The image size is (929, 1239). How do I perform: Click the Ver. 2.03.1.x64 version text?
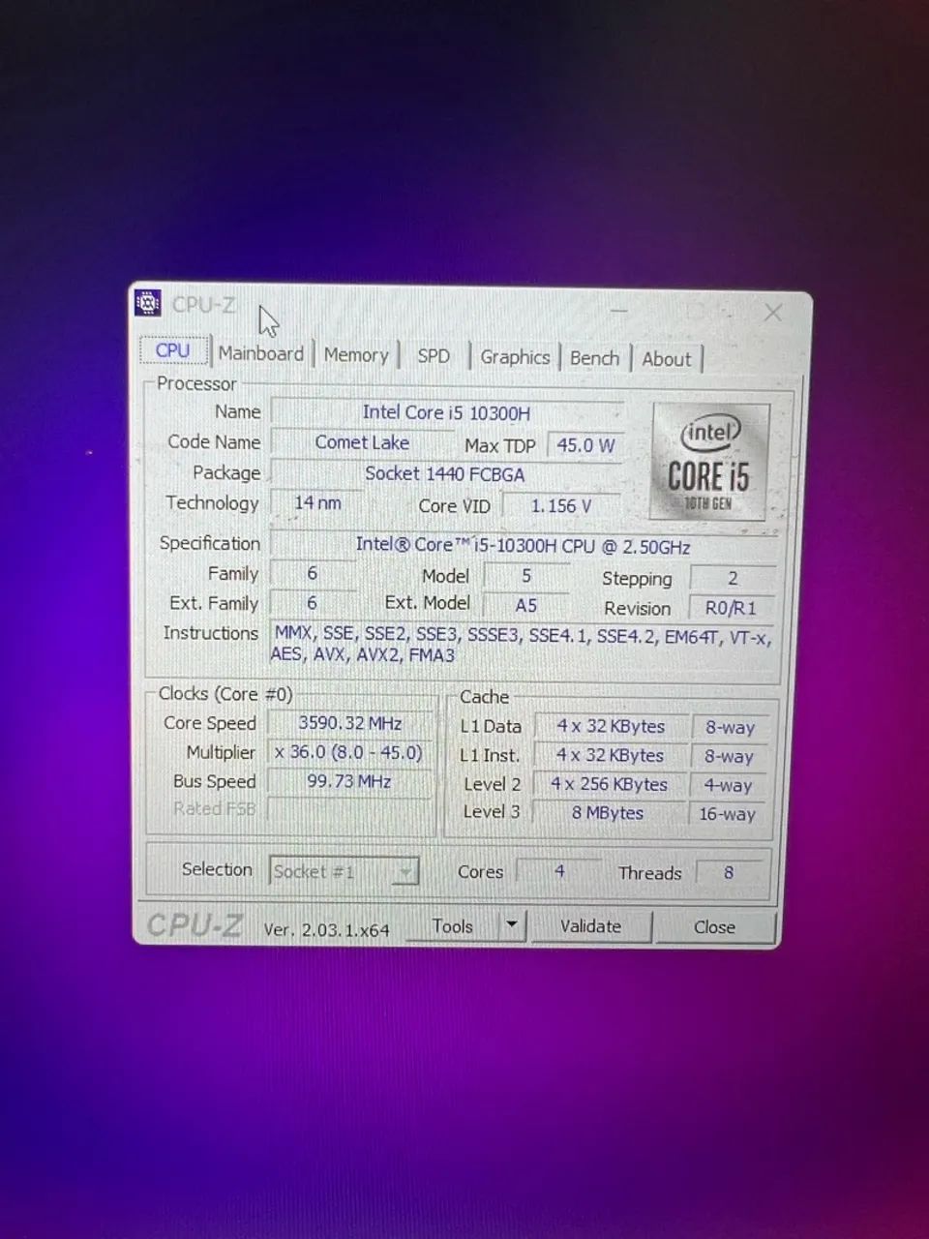[326, 929]
